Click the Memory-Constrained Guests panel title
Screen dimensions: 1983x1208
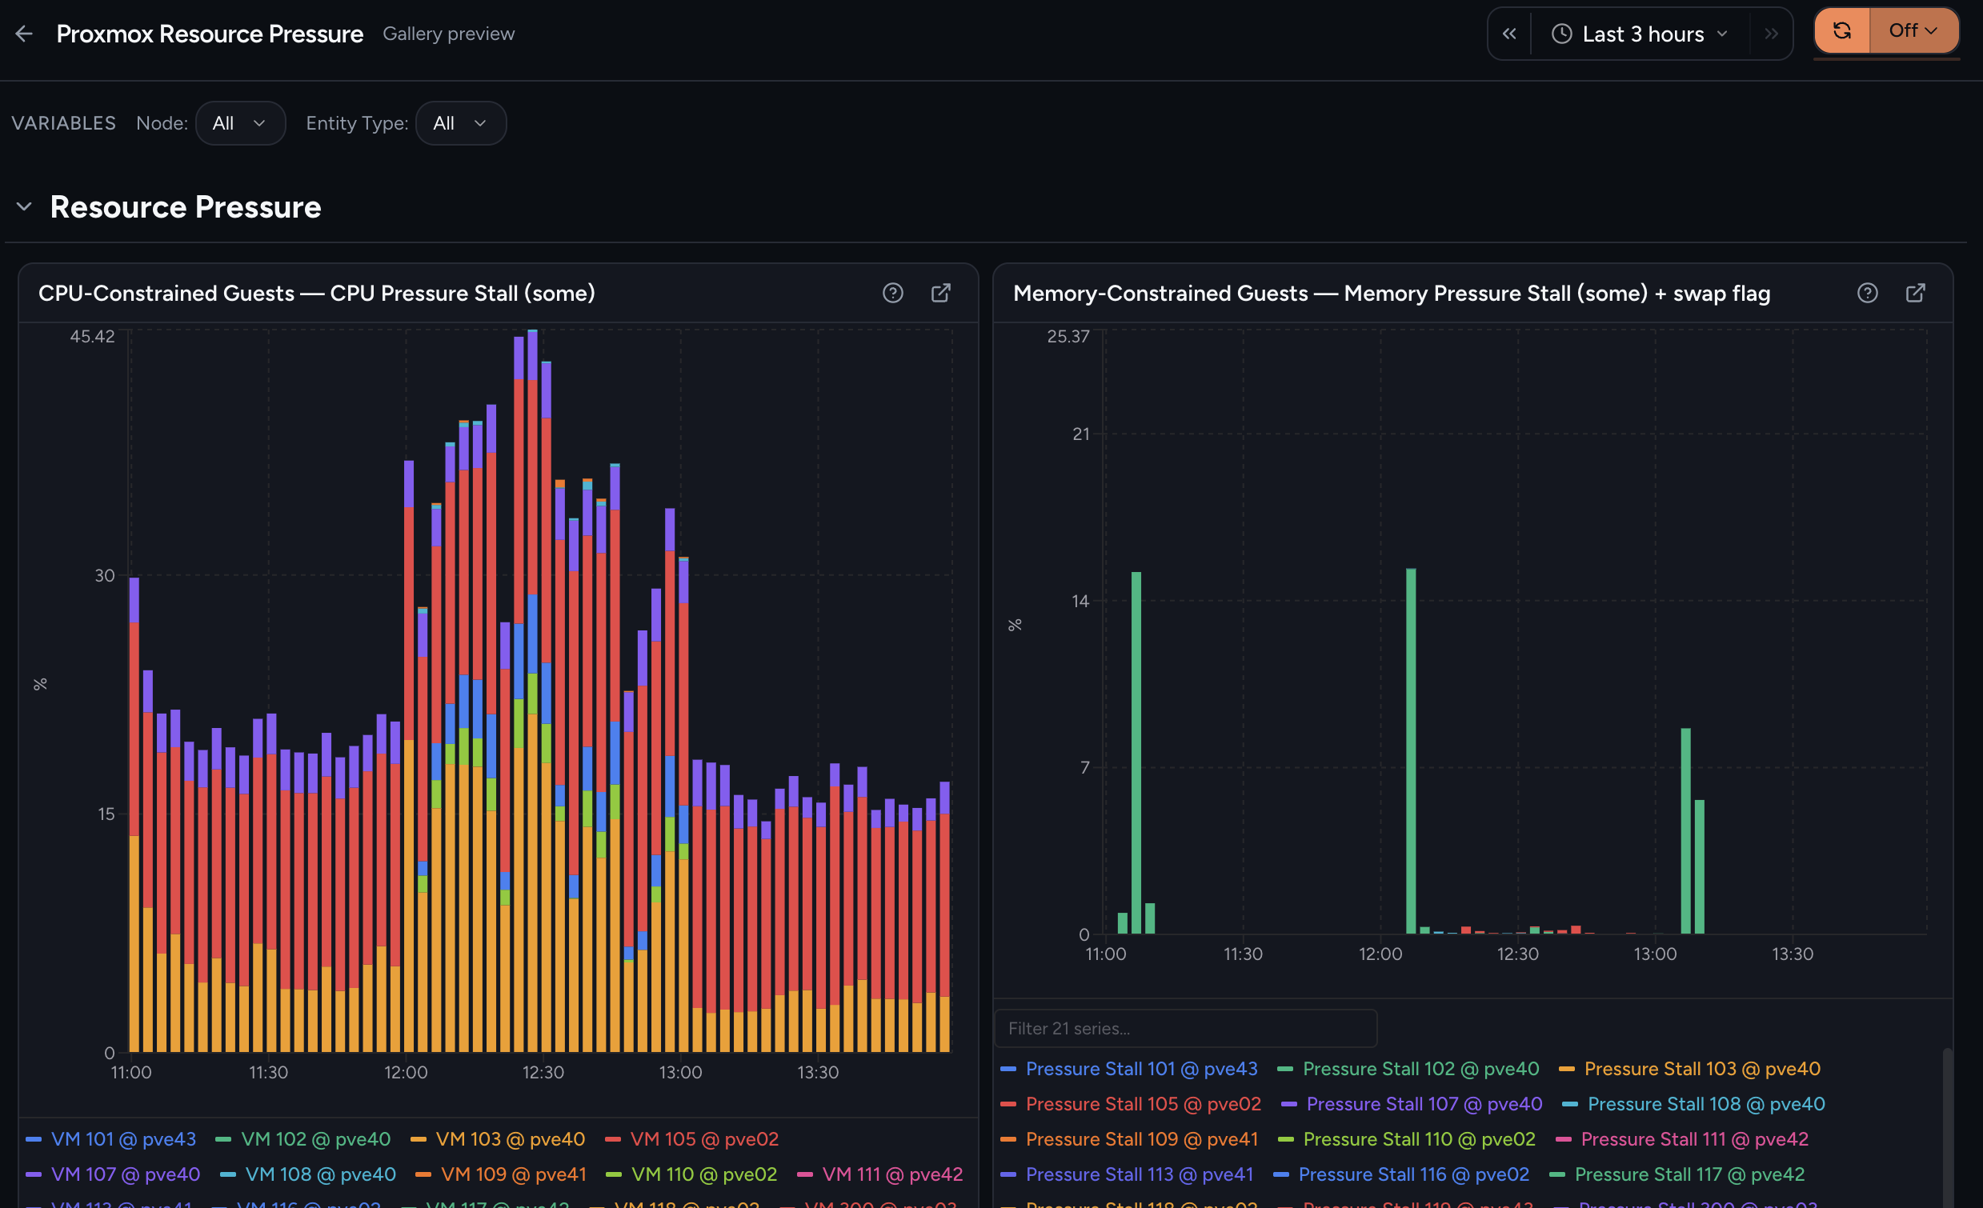[1392, 293]
